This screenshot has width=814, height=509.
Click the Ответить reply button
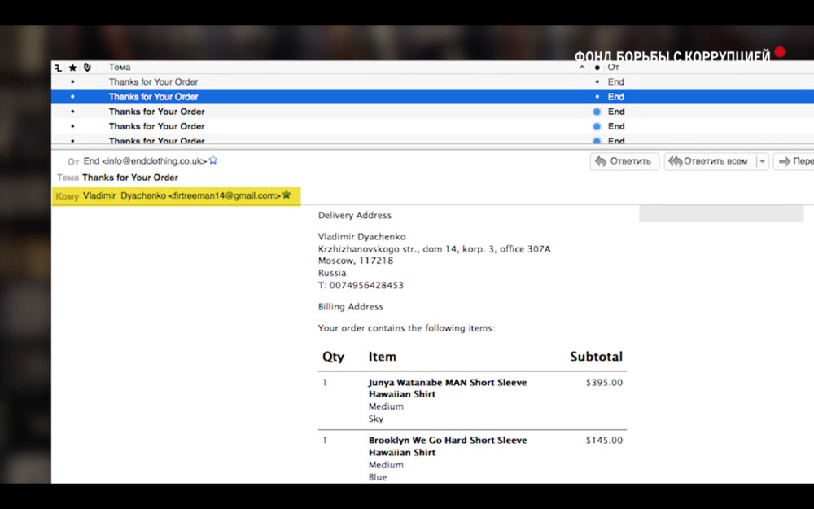point(624,161)
